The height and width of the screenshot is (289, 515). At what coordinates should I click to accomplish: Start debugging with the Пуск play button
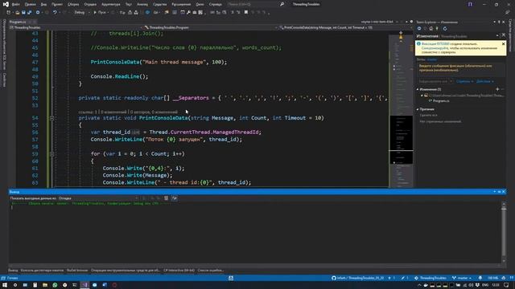tap(100, 13)
